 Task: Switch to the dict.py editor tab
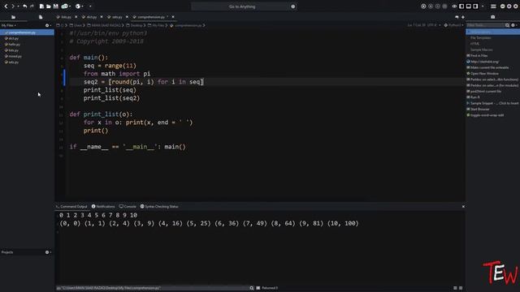tap(92, 17)
